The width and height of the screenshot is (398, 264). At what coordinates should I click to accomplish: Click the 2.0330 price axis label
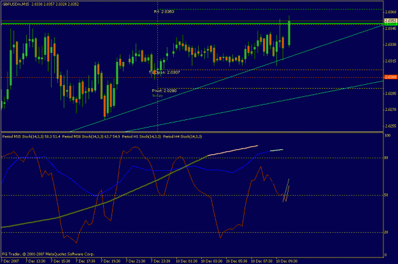click(390, 45)
